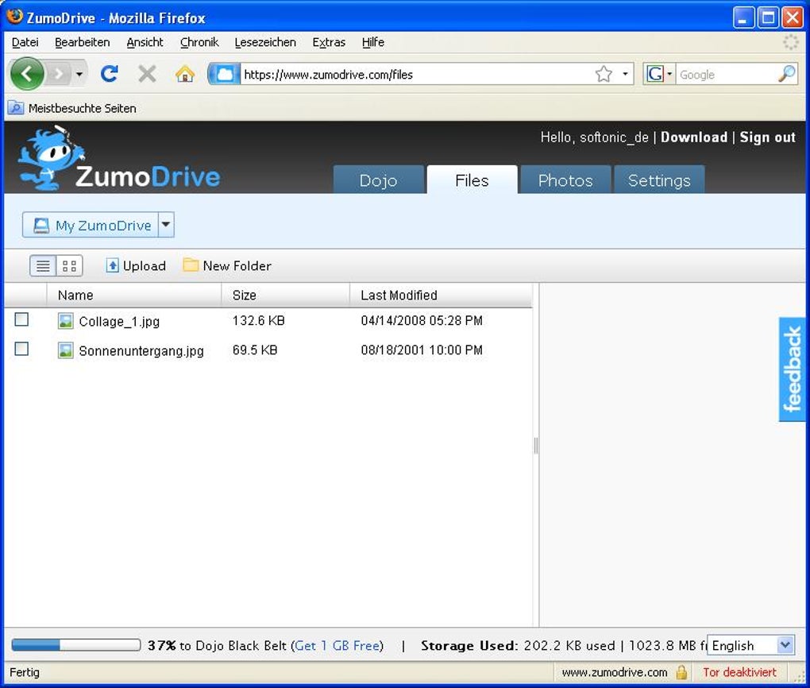Click the padlock security icon in status bar
Viewport: 810px width, 688px height.
[x=681, y=672]
